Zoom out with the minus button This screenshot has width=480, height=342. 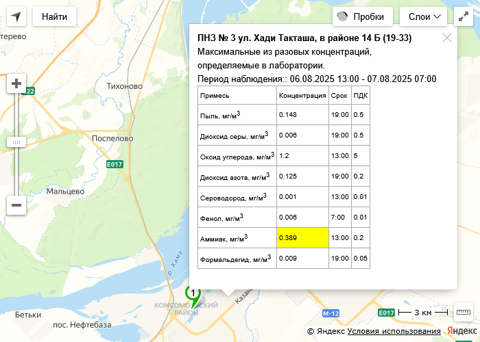[16, 205]
